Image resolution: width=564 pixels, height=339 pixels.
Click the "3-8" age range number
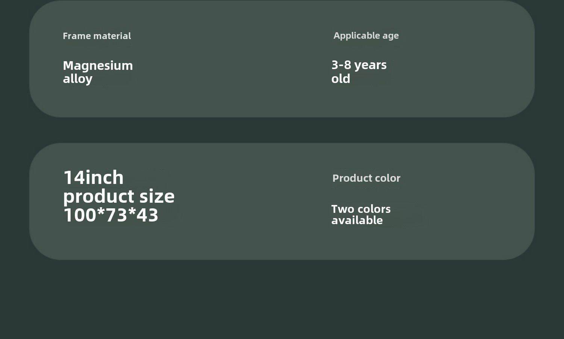(341, 65)
